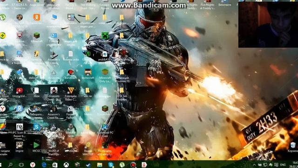
Task: Open the MCGC green arrow shortcut
Action: [36, 147]
